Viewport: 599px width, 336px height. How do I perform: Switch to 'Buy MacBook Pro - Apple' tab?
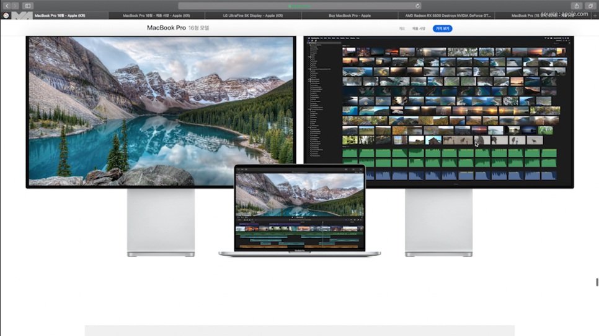coord(350,15)
